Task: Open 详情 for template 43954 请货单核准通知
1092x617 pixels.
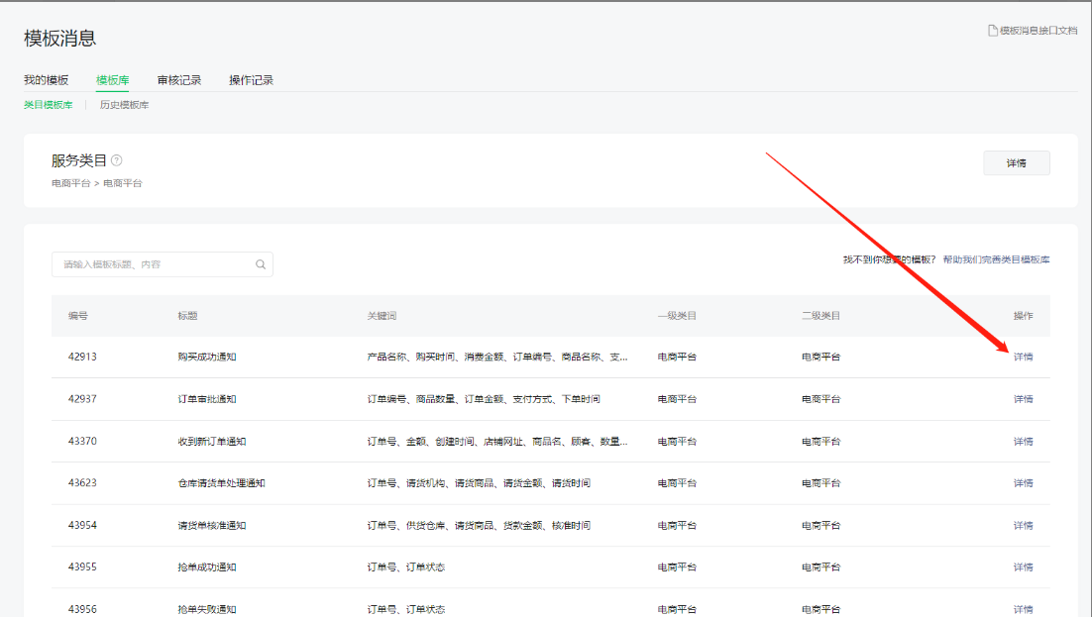Action: pos(1023,526)
